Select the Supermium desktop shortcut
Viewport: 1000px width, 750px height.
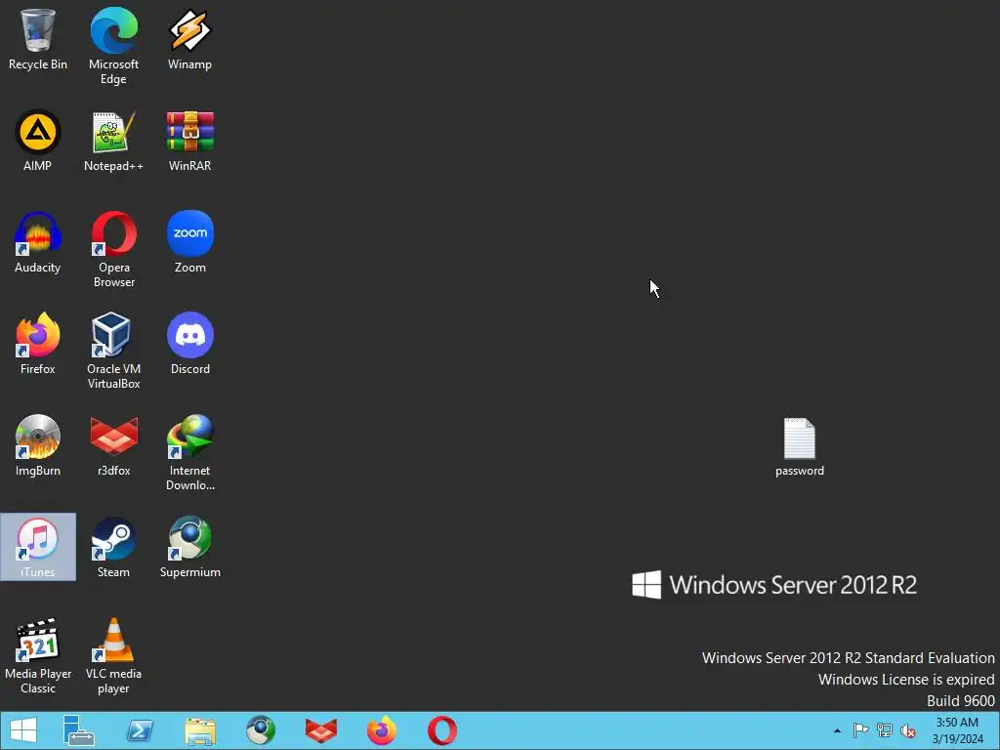point(190,547)
